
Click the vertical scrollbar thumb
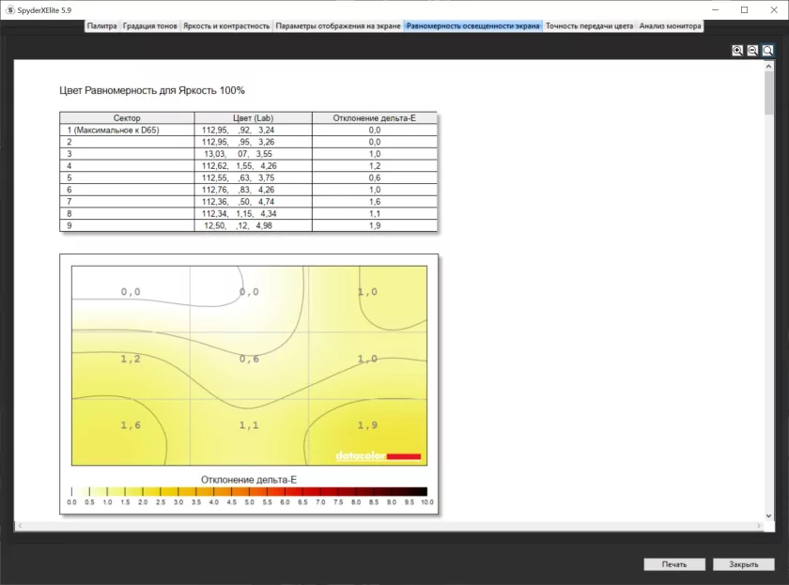tap(768, 93)
